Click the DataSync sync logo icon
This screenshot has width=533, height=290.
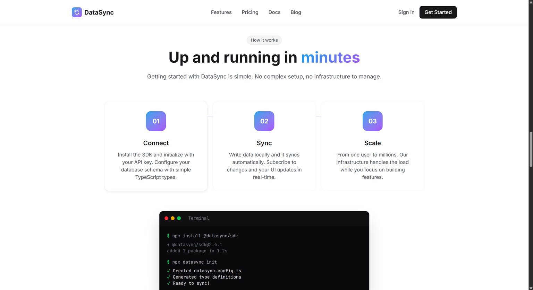click(x=77, y=12)
